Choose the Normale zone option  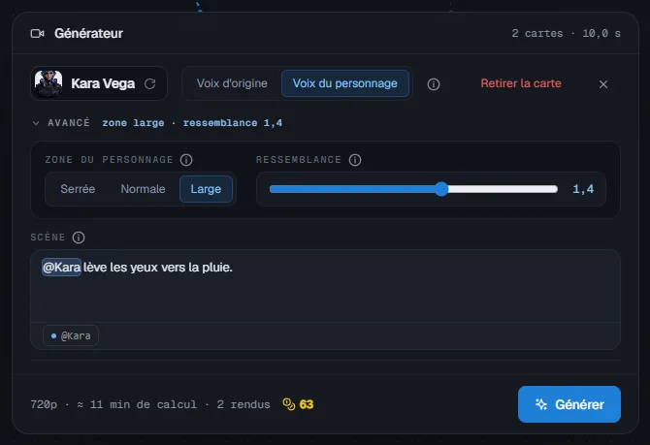pyautogui.click(x=143, y=189)
